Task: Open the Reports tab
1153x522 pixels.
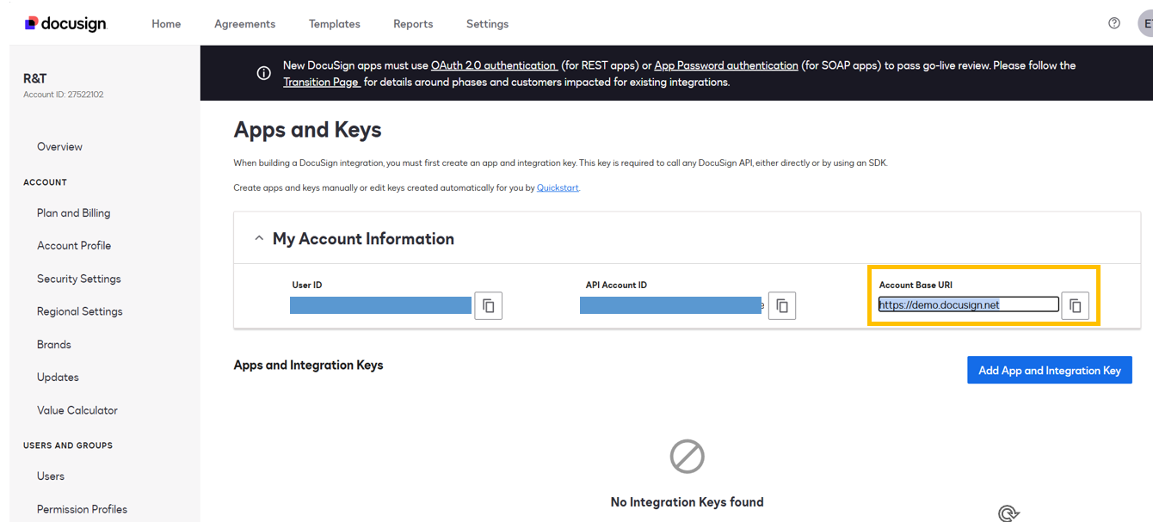Action: [x=413, y=24]
